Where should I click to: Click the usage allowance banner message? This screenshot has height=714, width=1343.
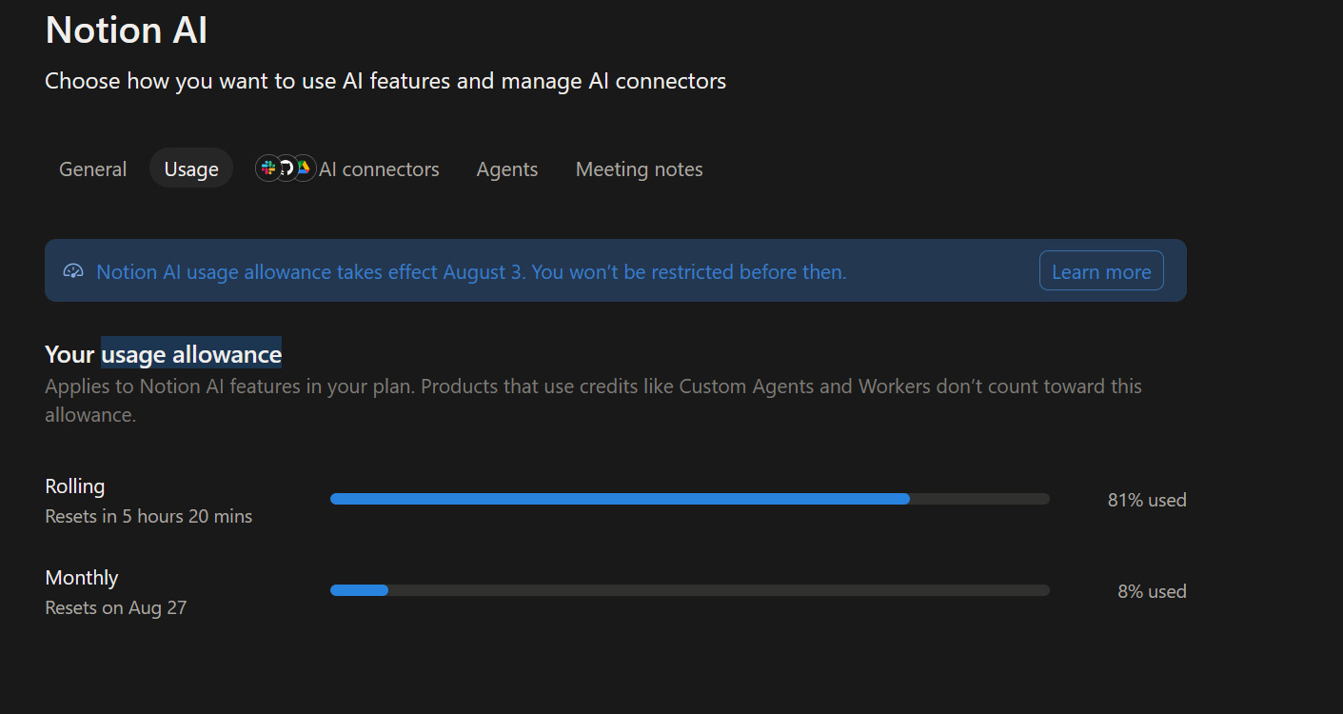pos(471,272)
